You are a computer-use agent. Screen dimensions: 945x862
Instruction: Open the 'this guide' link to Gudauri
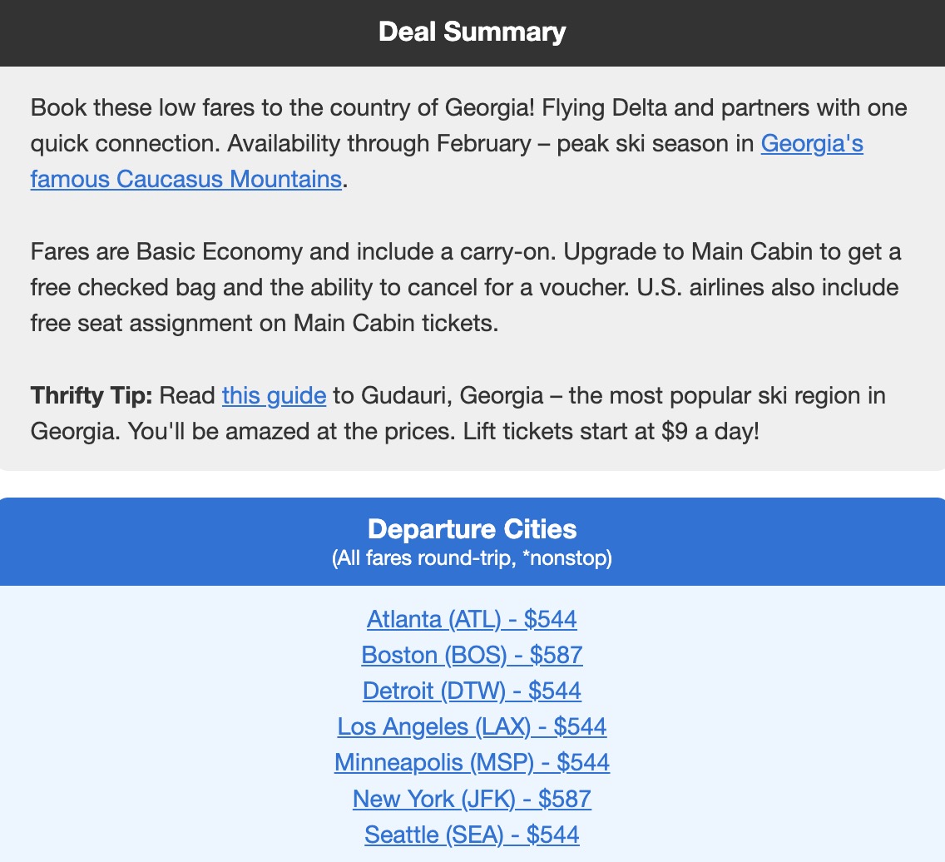tap(274, 395)
